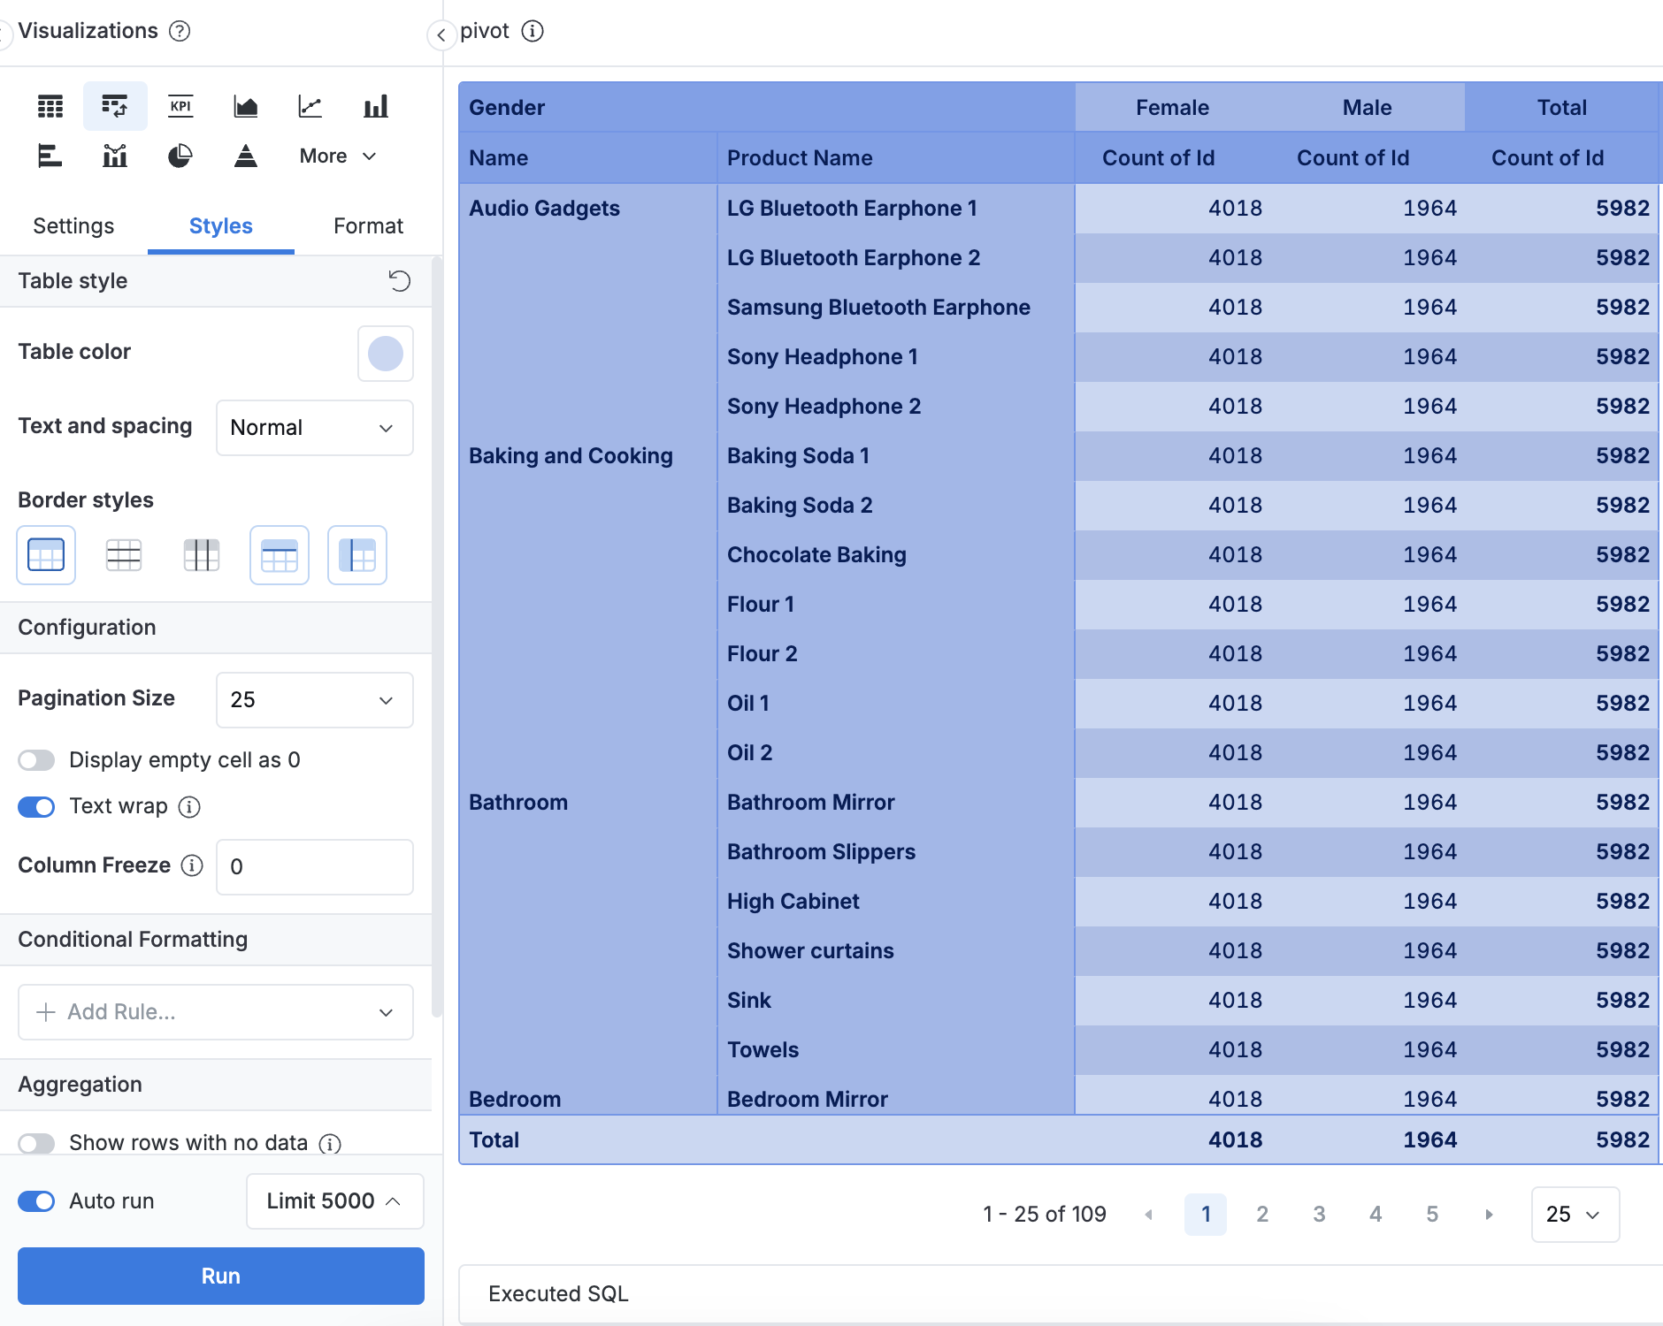Image resolution: width=1663 pixels, height=1326 pixels.
Task: Select the pivot table visualization icon
Action: pos(115,107)
